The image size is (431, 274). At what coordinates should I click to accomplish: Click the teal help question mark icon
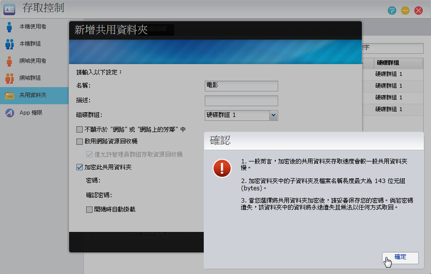(392, 11)
